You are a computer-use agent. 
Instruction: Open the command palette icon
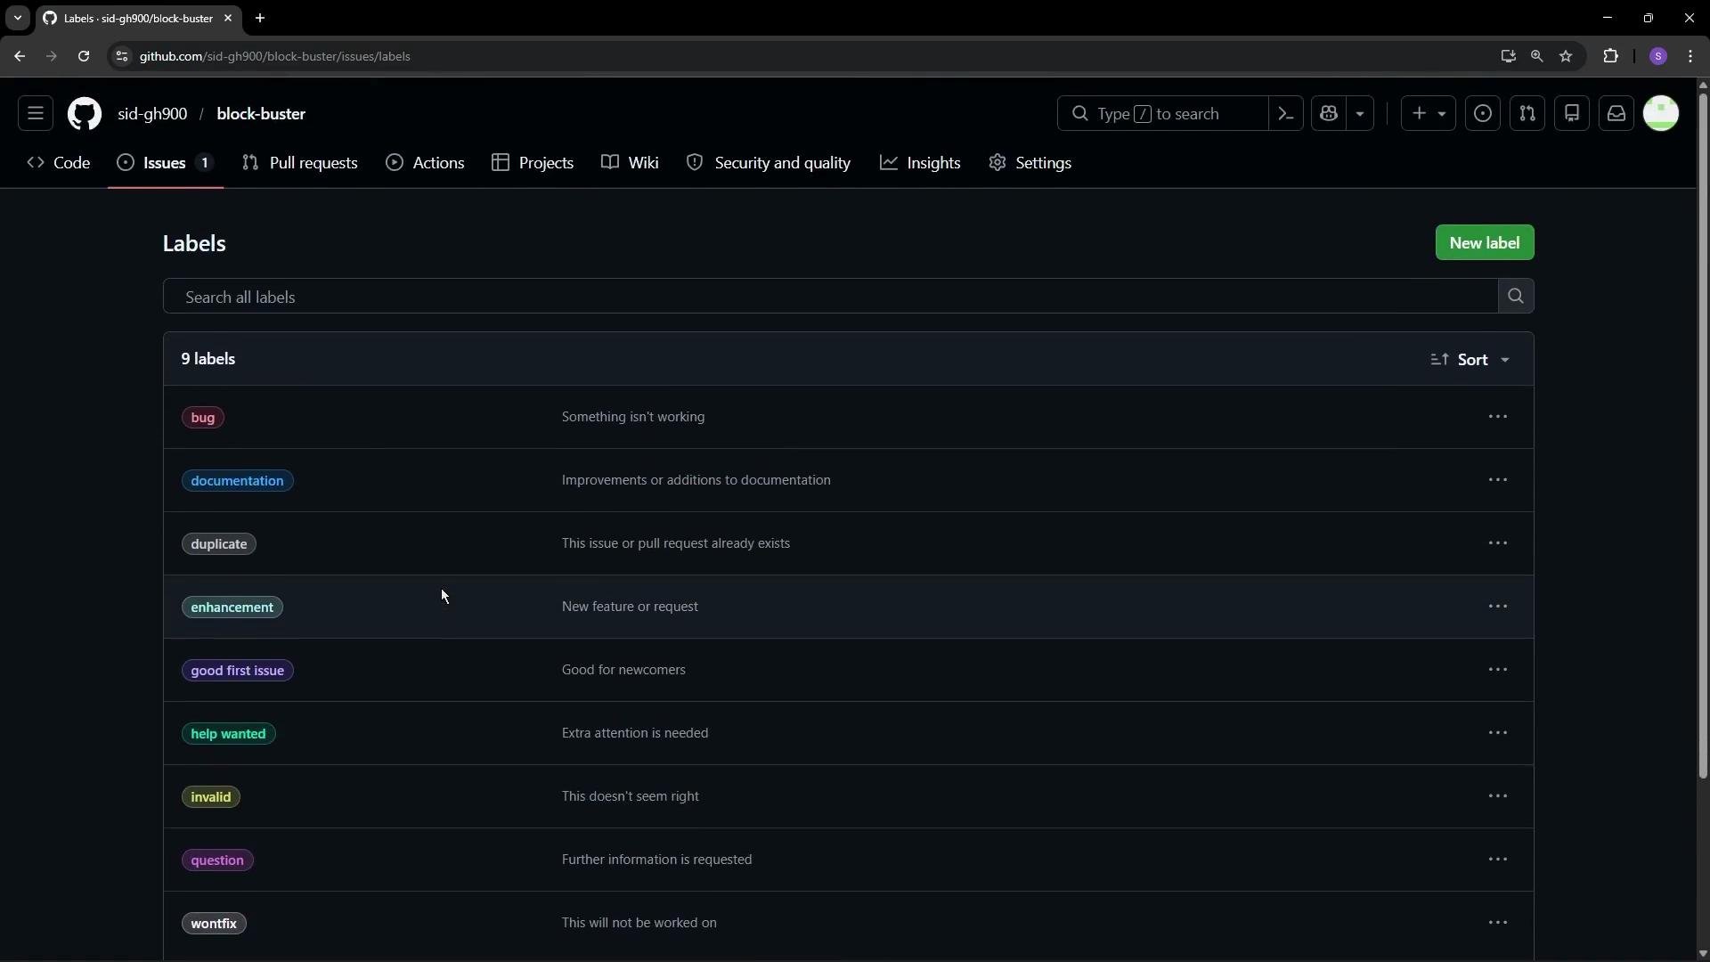[1285, 114]
